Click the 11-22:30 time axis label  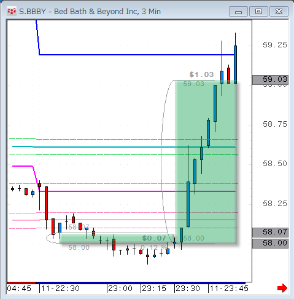click(x=60, y=289)
